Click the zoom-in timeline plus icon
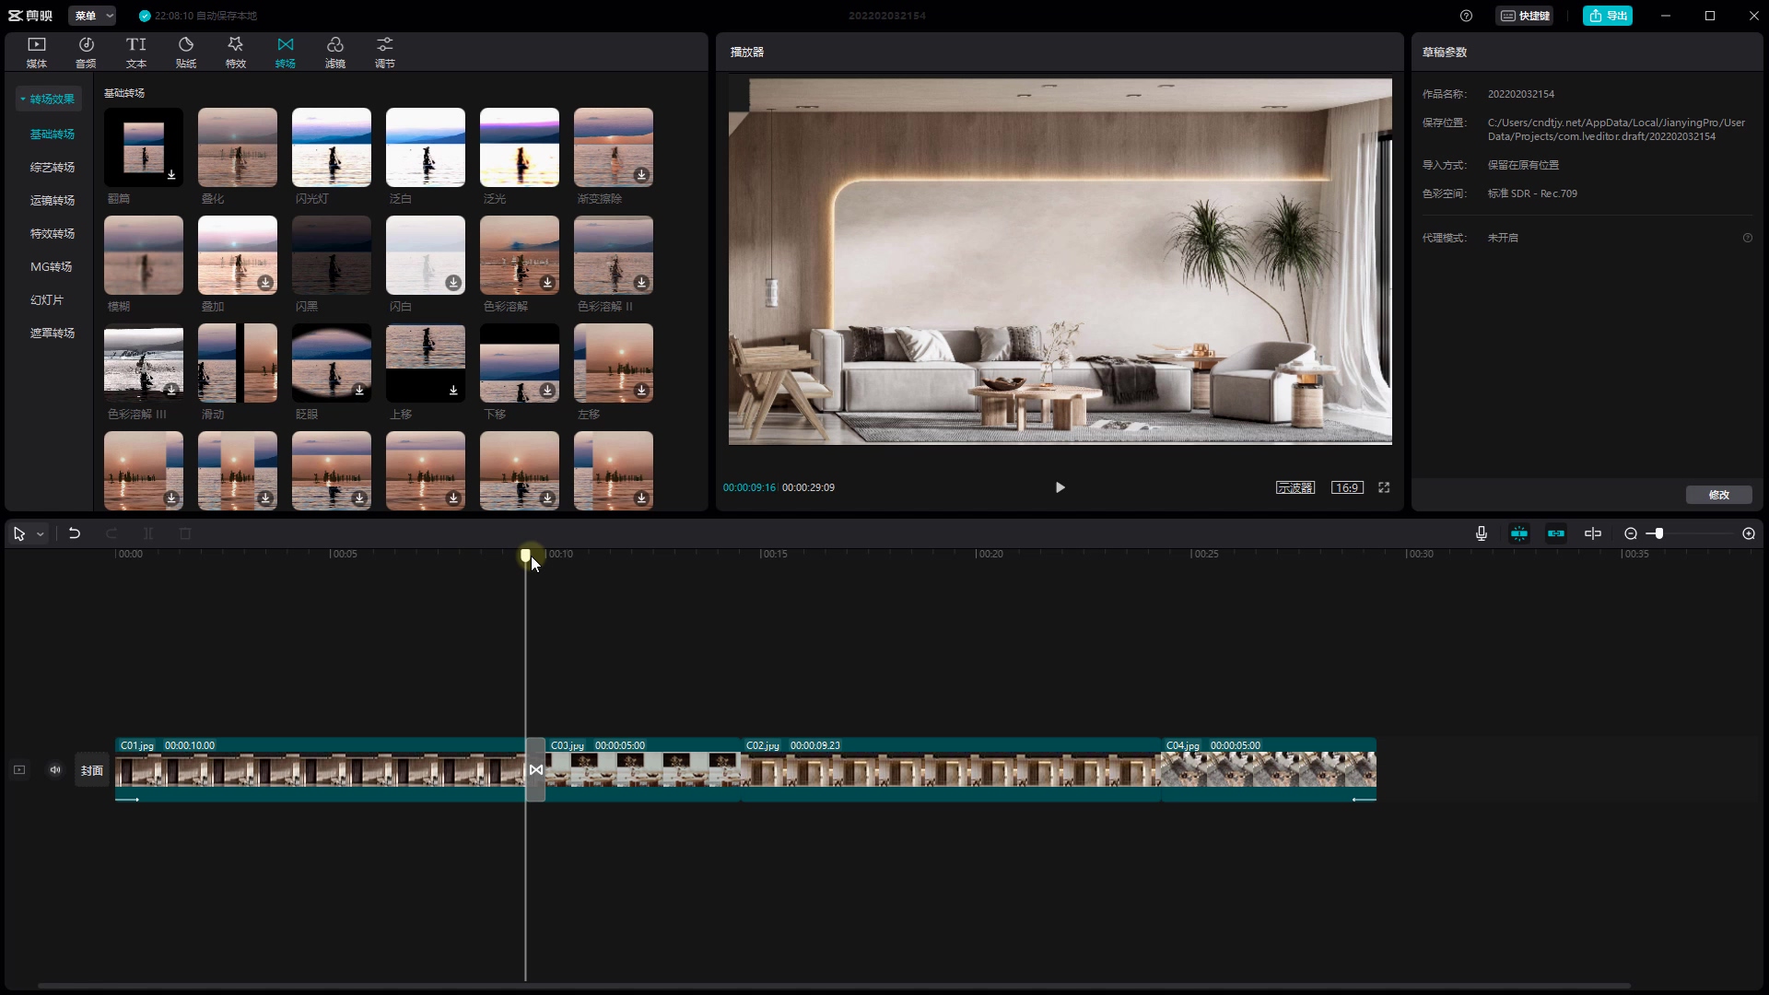 click(1749, 533)
